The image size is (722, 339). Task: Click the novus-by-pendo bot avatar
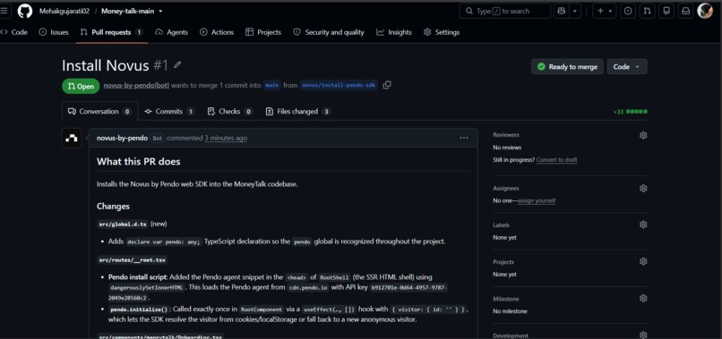tap(72, 138)
